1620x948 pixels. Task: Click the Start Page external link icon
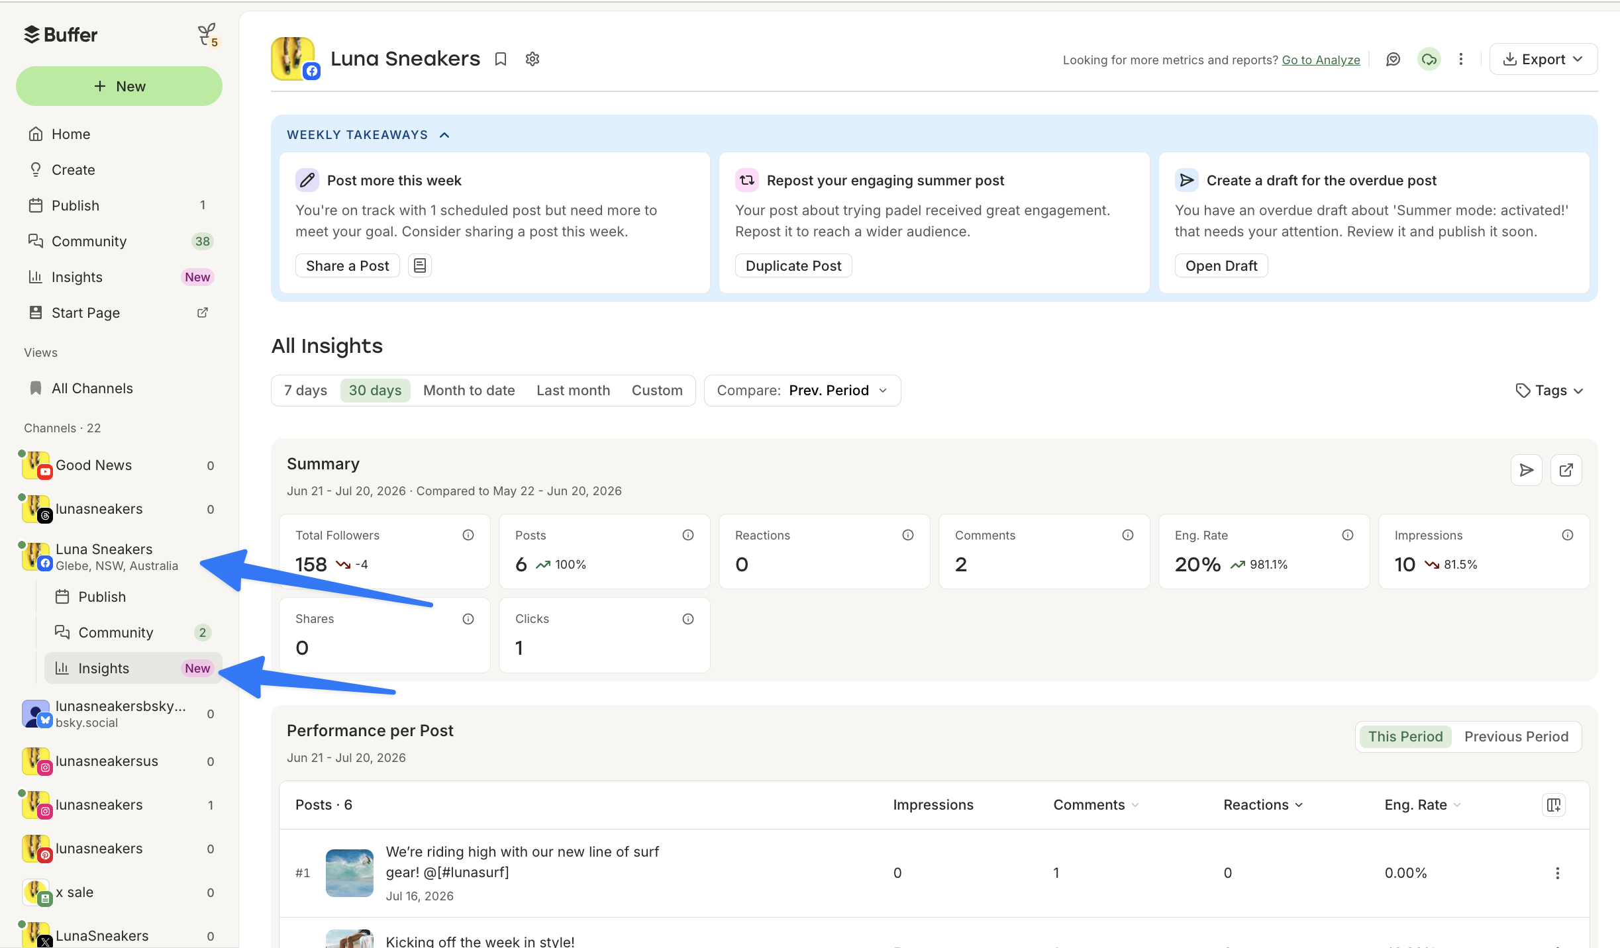click(203, 312)
